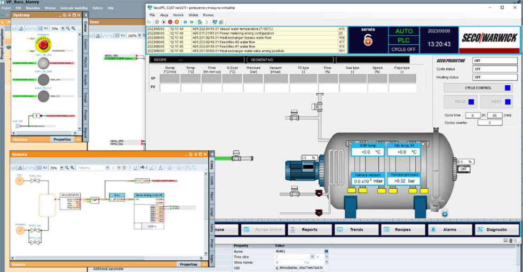Viewport: 523px width, 272px height.
Task: Collapse the Systemy side panel arrow
Action: pos(85,15)
